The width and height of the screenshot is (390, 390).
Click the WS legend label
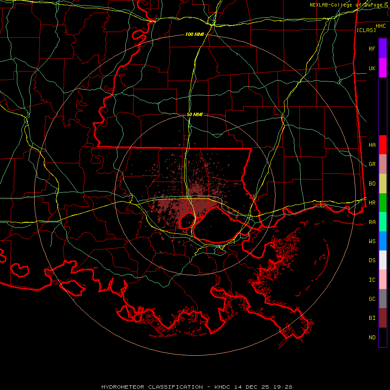point(372,241)
